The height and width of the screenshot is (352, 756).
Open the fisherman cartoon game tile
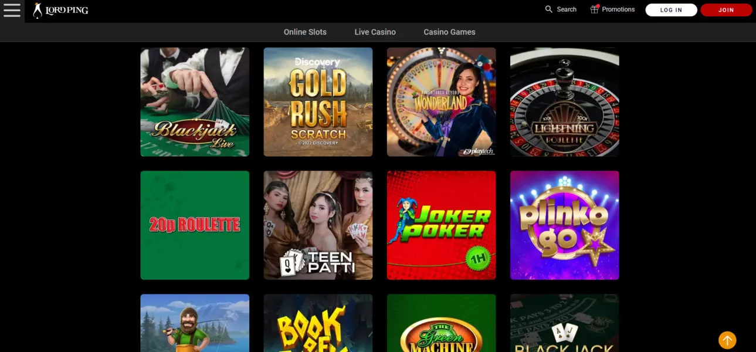pos(195,324)
